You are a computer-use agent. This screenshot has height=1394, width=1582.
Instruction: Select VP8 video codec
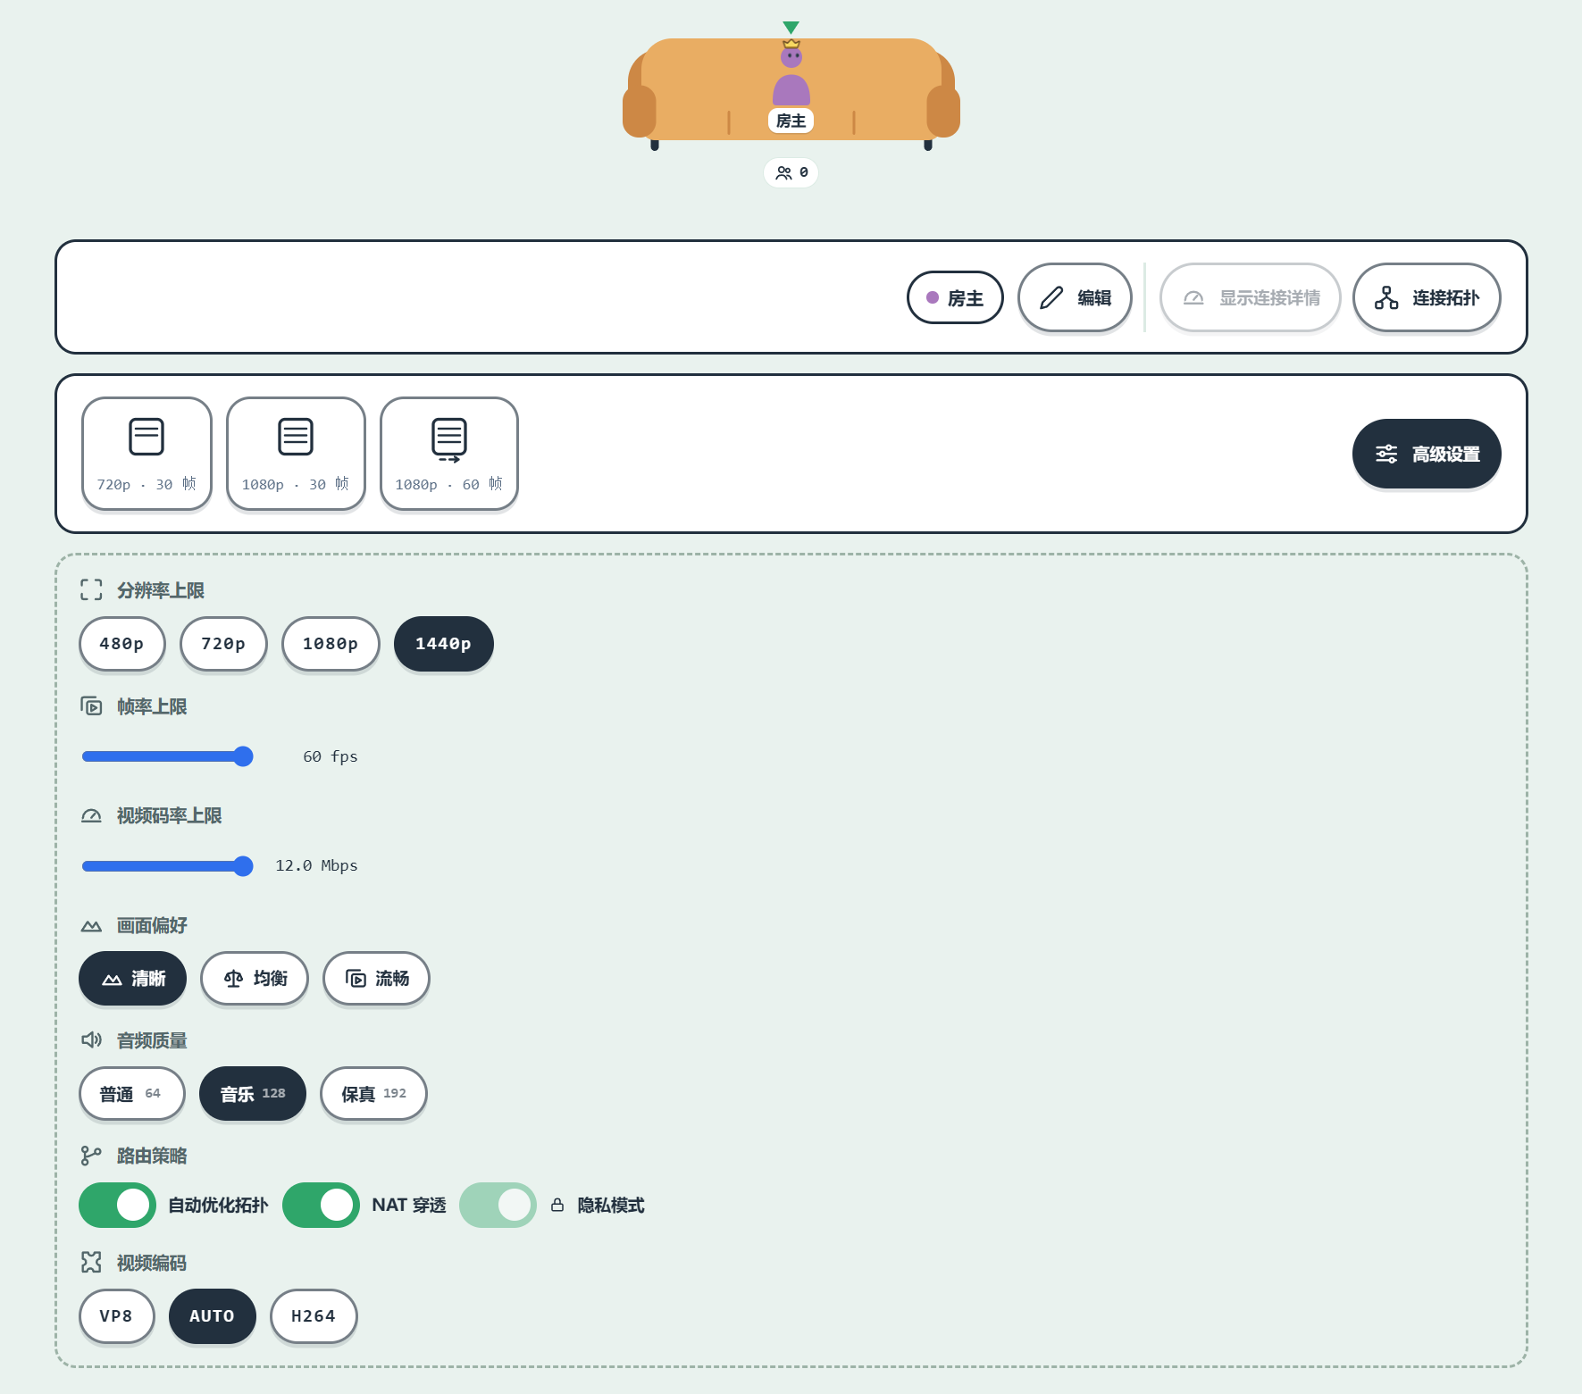click(x=117, y=1316)
